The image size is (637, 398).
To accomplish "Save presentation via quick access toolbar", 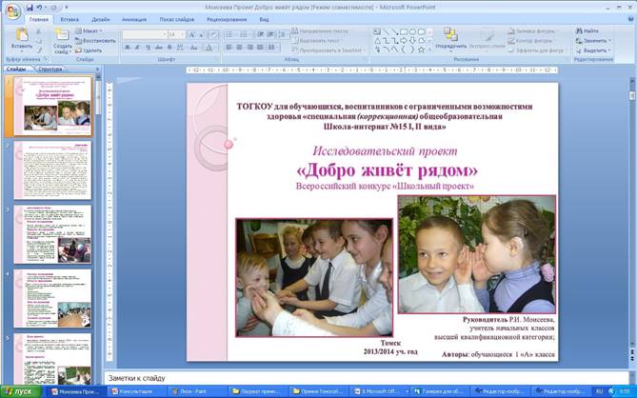I will pos(30,8).
